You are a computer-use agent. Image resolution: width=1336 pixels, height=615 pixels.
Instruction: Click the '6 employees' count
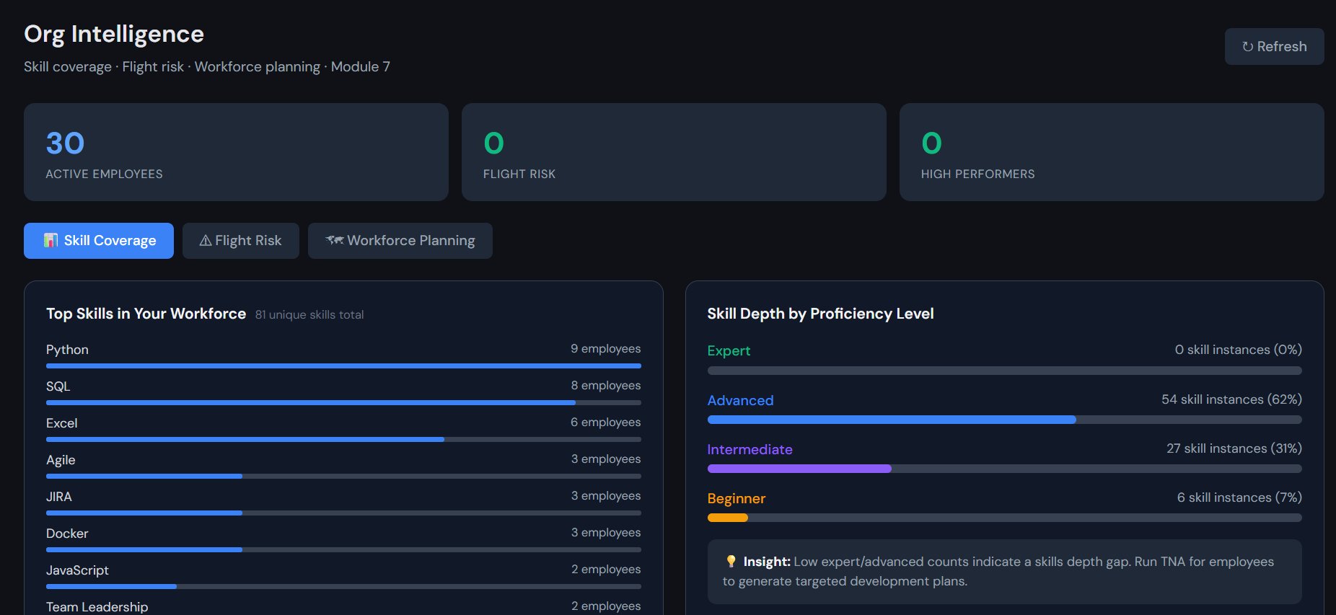(606, 422)
